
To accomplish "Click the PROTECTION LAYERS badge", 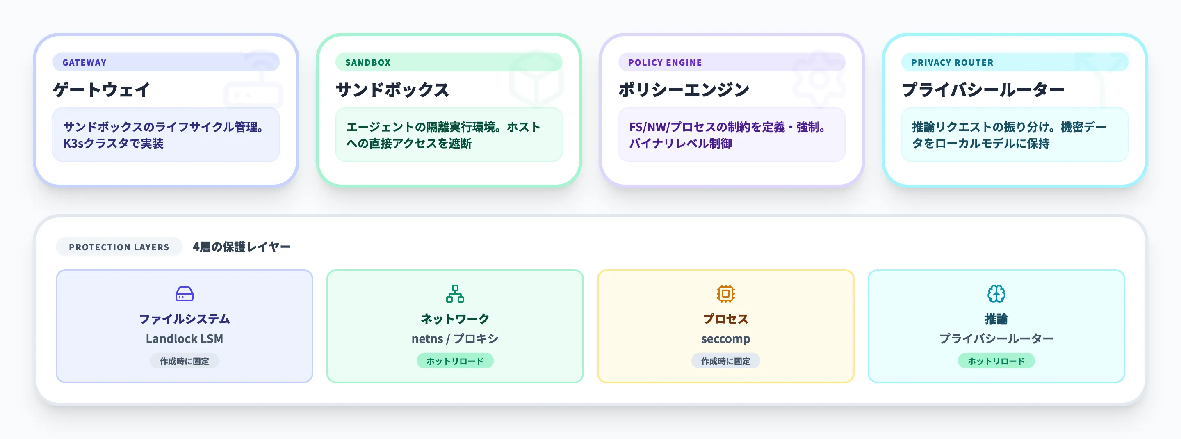I will coord(119,247).
